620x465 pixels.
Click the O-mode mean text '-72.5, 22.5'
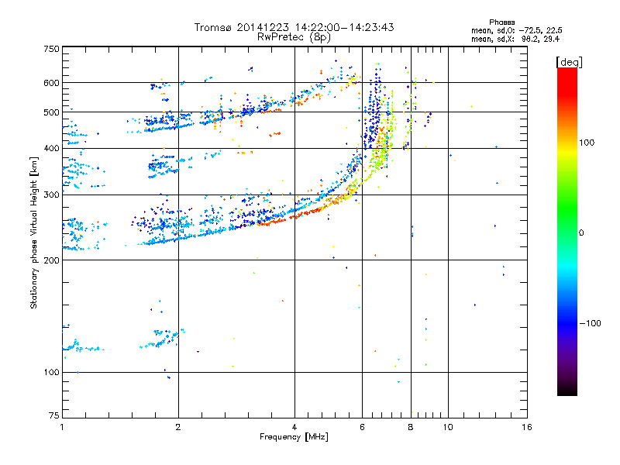[x=540, y=30]
